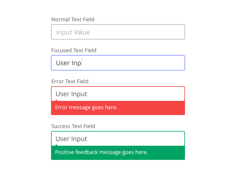This screenshot has height=177, width=236.
Task: Click the "Normal Text Field" label
Action: tap(73, 19)
